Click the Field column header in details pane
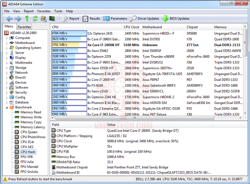This screenshot has height=184, width=250. [78, 125]
